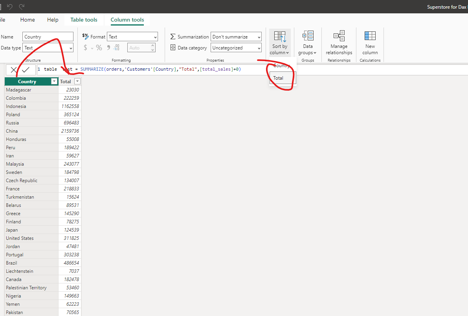Click the Pakistan cell
The width and height of the screenshot is (468, 316).
[x=31, y=312]
